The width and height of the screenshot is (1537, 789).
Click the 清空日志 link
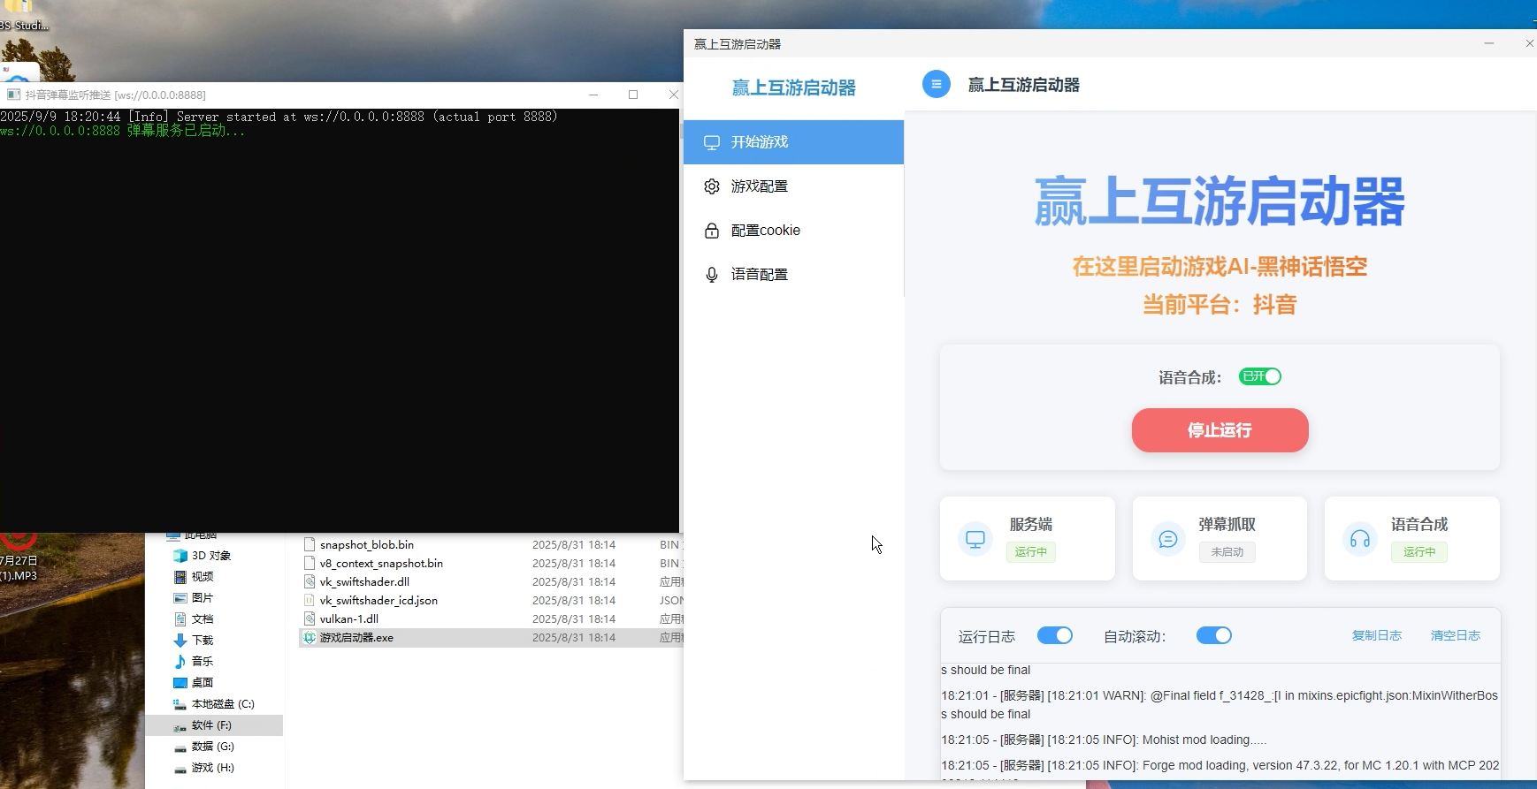1455,636
